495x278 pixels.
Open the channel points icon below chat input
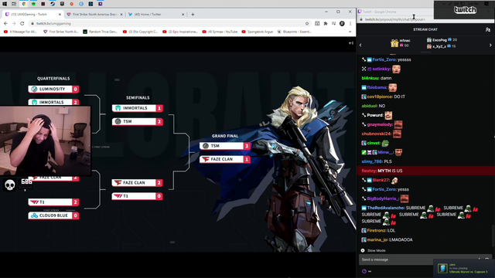(x=364, y=271)
